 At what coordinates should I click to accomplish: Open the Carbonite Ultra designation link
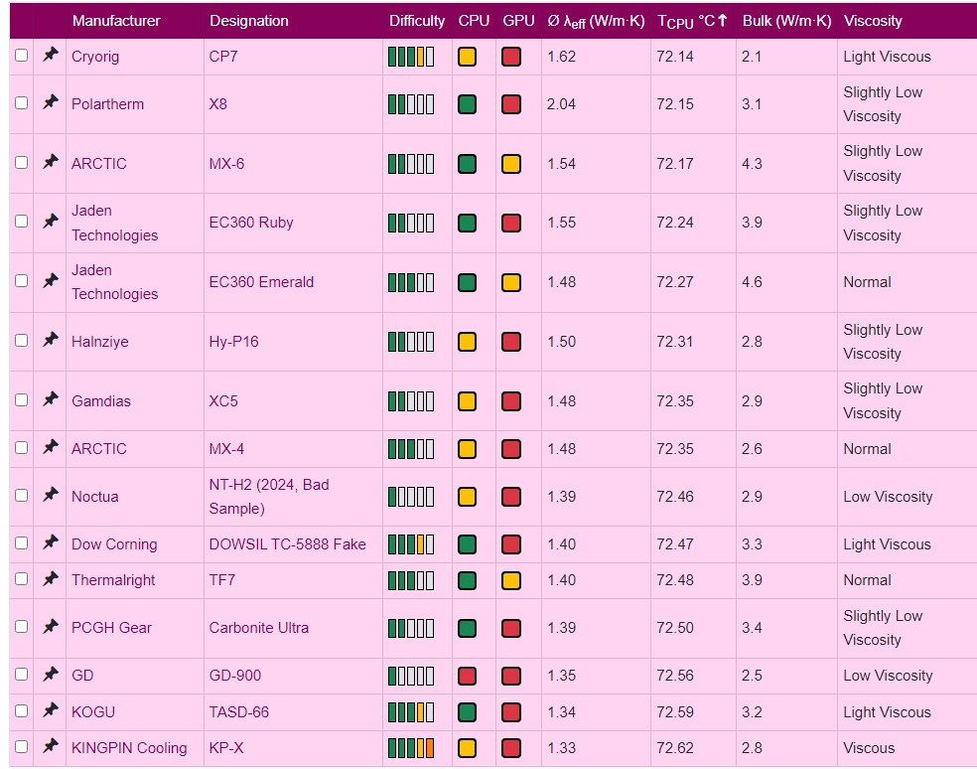click(258, 627)
